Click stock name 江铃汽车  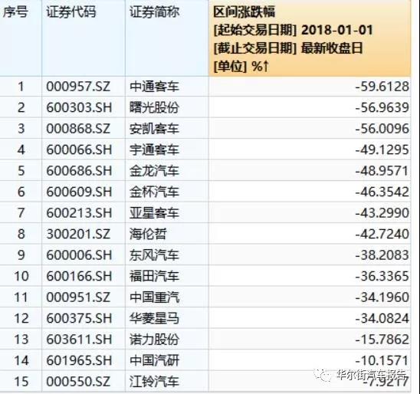point(154,382)
